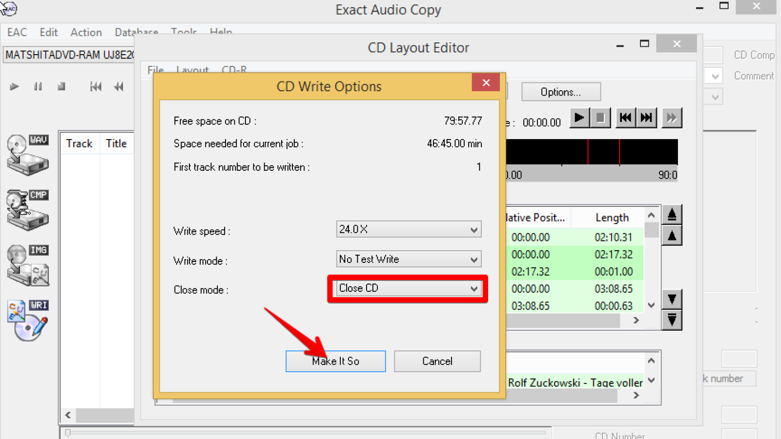Stop playback in CD Layout Editor
The width and height of the screenshot is (781, 439).
point(600,118)
